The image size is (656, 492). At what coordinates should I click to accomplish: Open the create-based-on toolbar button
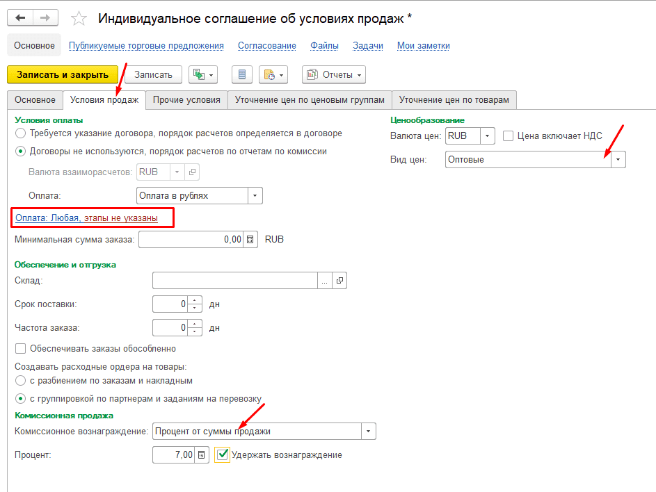(203, 74)
